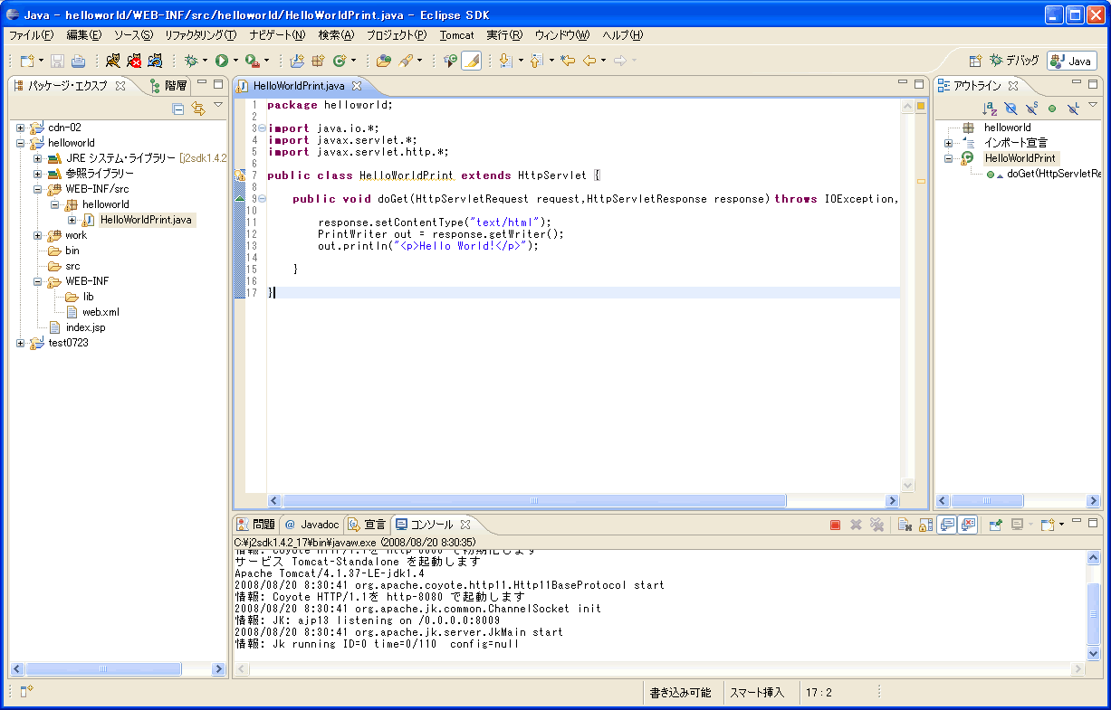Click the Open Type toolbar icon
The height and width of the screenshot is (710, 1111).
[384, 61]
